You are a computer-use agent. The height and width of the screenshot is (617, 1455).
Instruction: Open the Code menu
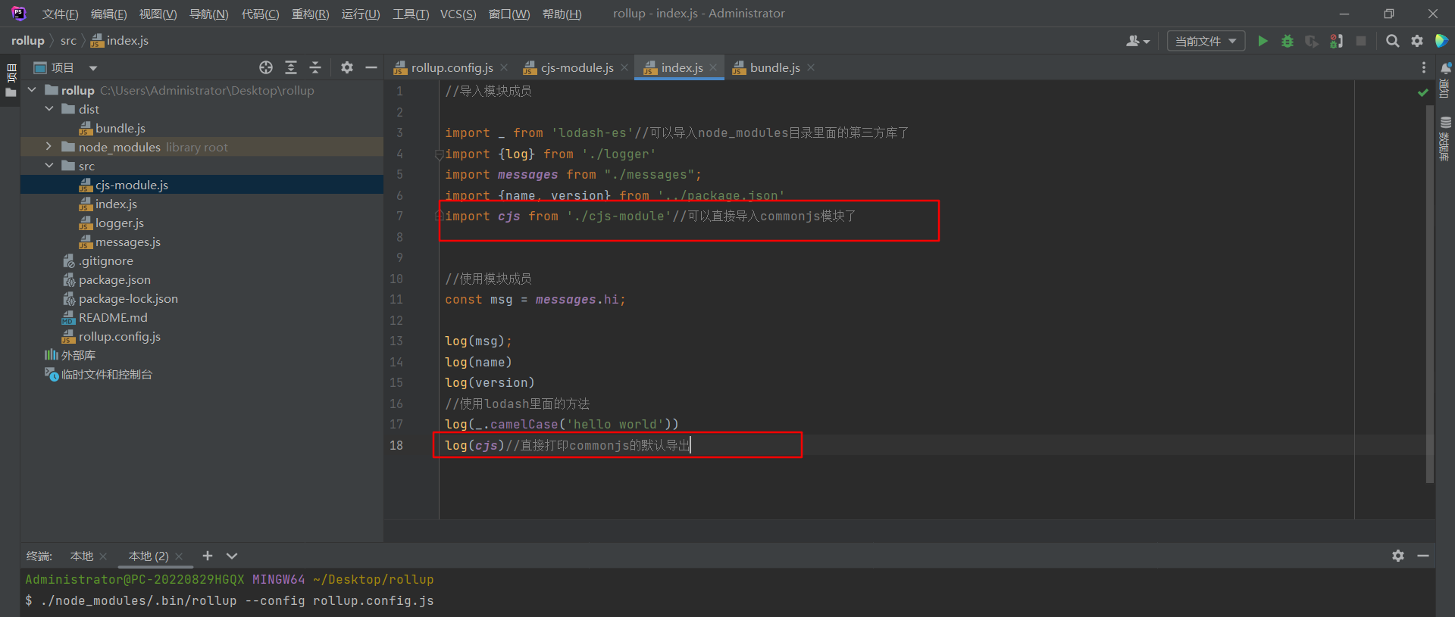click(260, 14)
